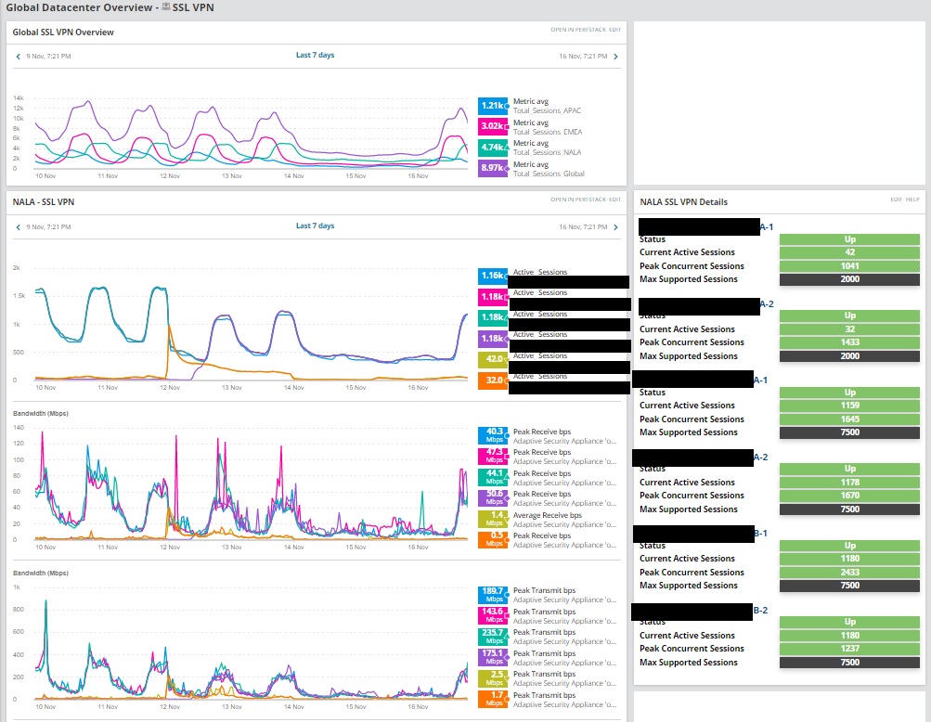This screenshot has height=722, width=931.
Task: Select the Current Active Sessions value 1159
Action: (x=849, y=406)
